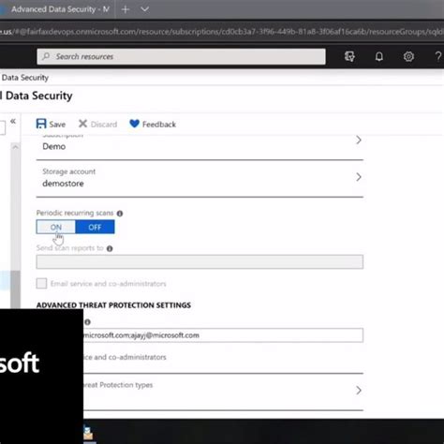This screenshot has width=444, height=444.
Task: Click the help question mark icon
Action: pos(438,56)
